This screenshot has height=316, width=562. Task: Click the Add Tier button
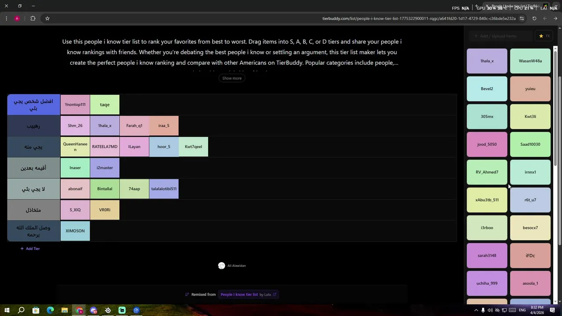point(30,249)
